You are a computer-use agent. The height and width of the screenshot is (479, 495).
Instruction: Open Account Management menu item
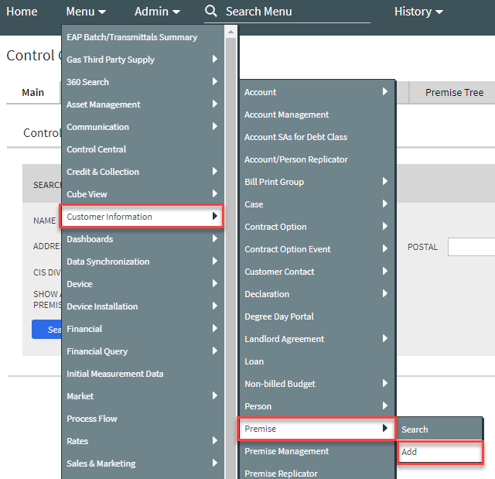[287, 115]
